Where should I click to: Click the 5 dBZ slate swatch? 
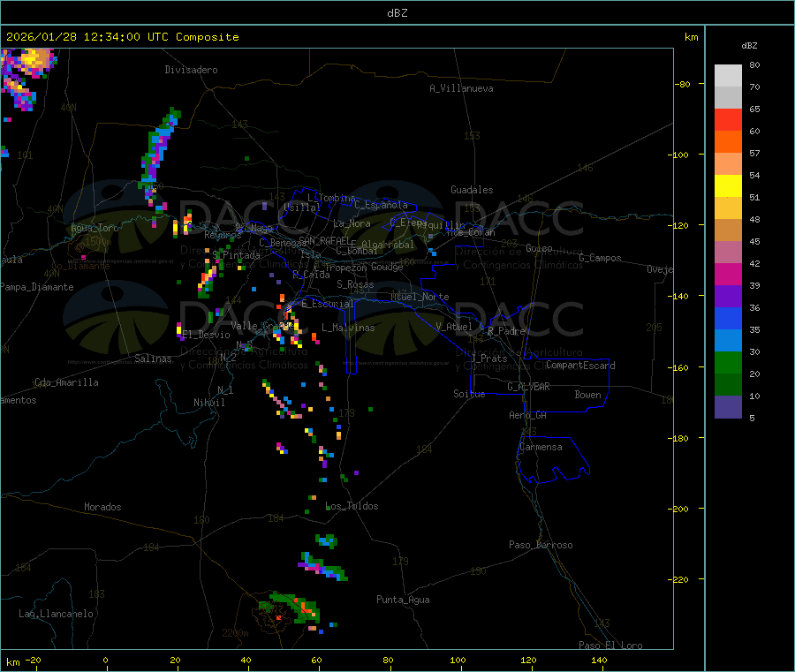[x=728, y=407]
